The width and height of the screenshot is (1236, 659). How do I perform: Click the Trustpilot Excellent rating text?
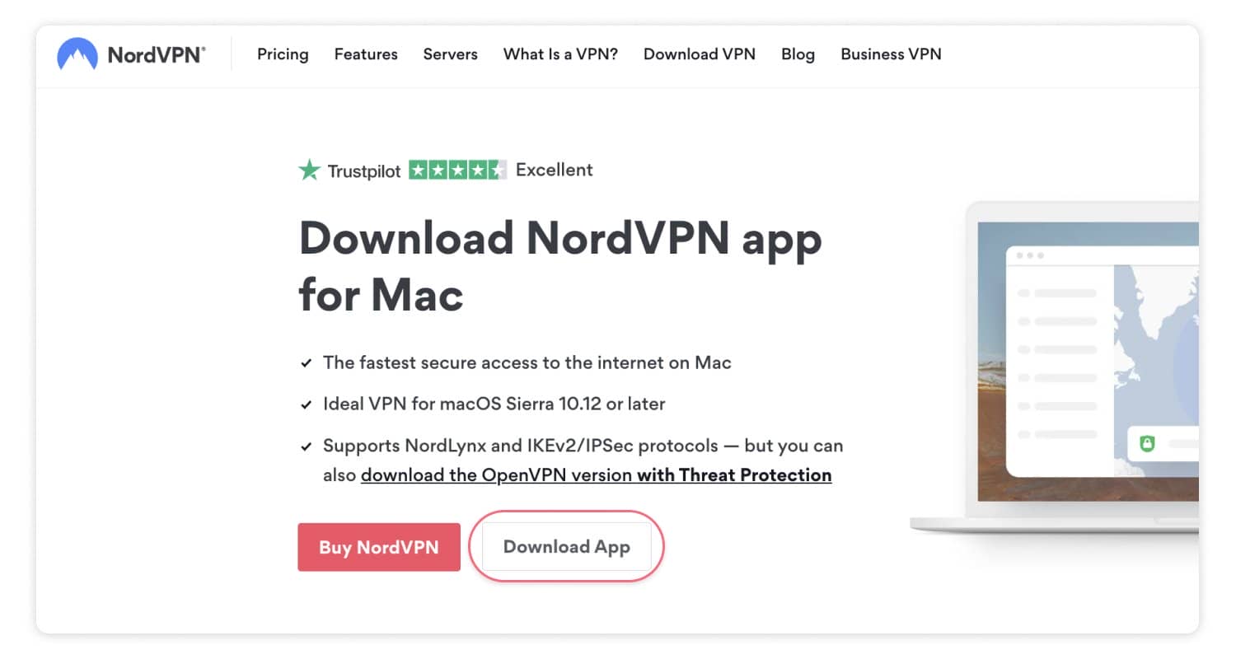(554, 171)
